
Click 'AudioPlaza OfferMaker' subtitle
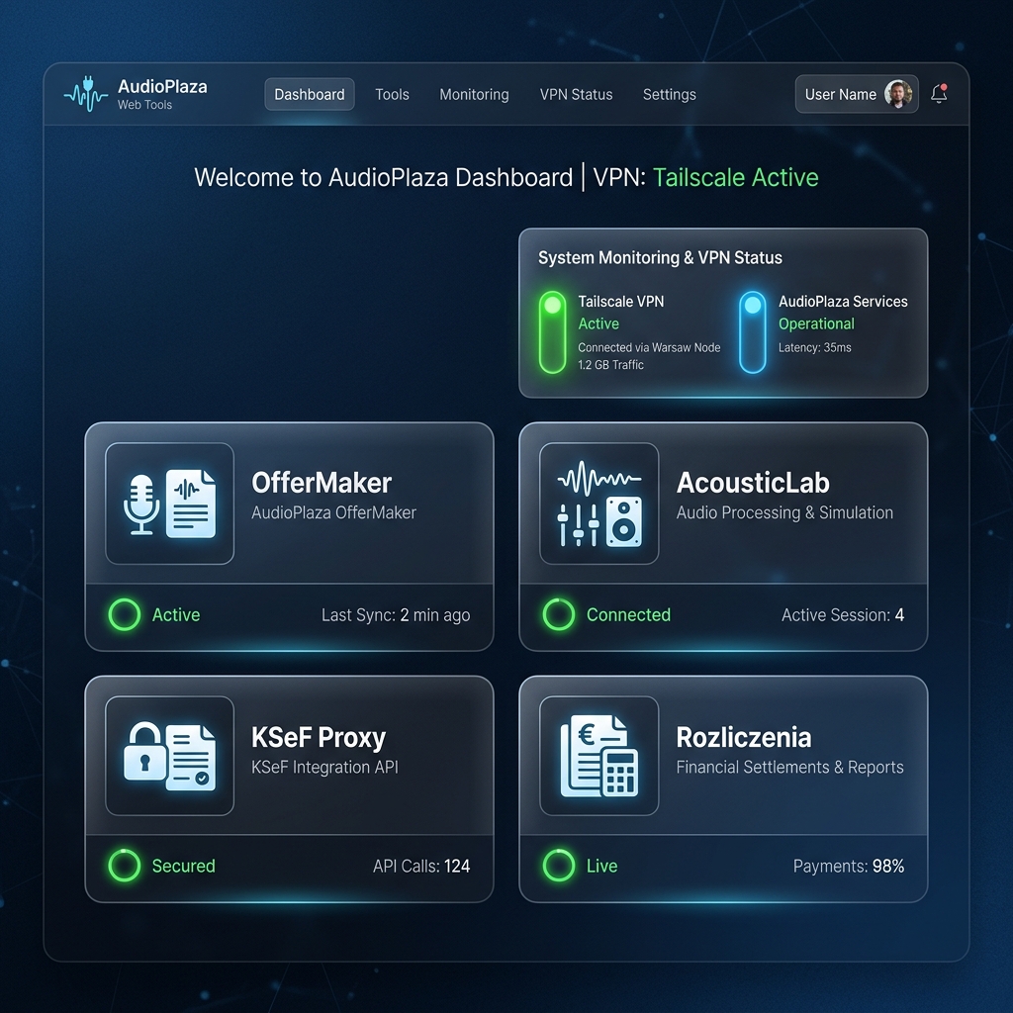[333, 513]
